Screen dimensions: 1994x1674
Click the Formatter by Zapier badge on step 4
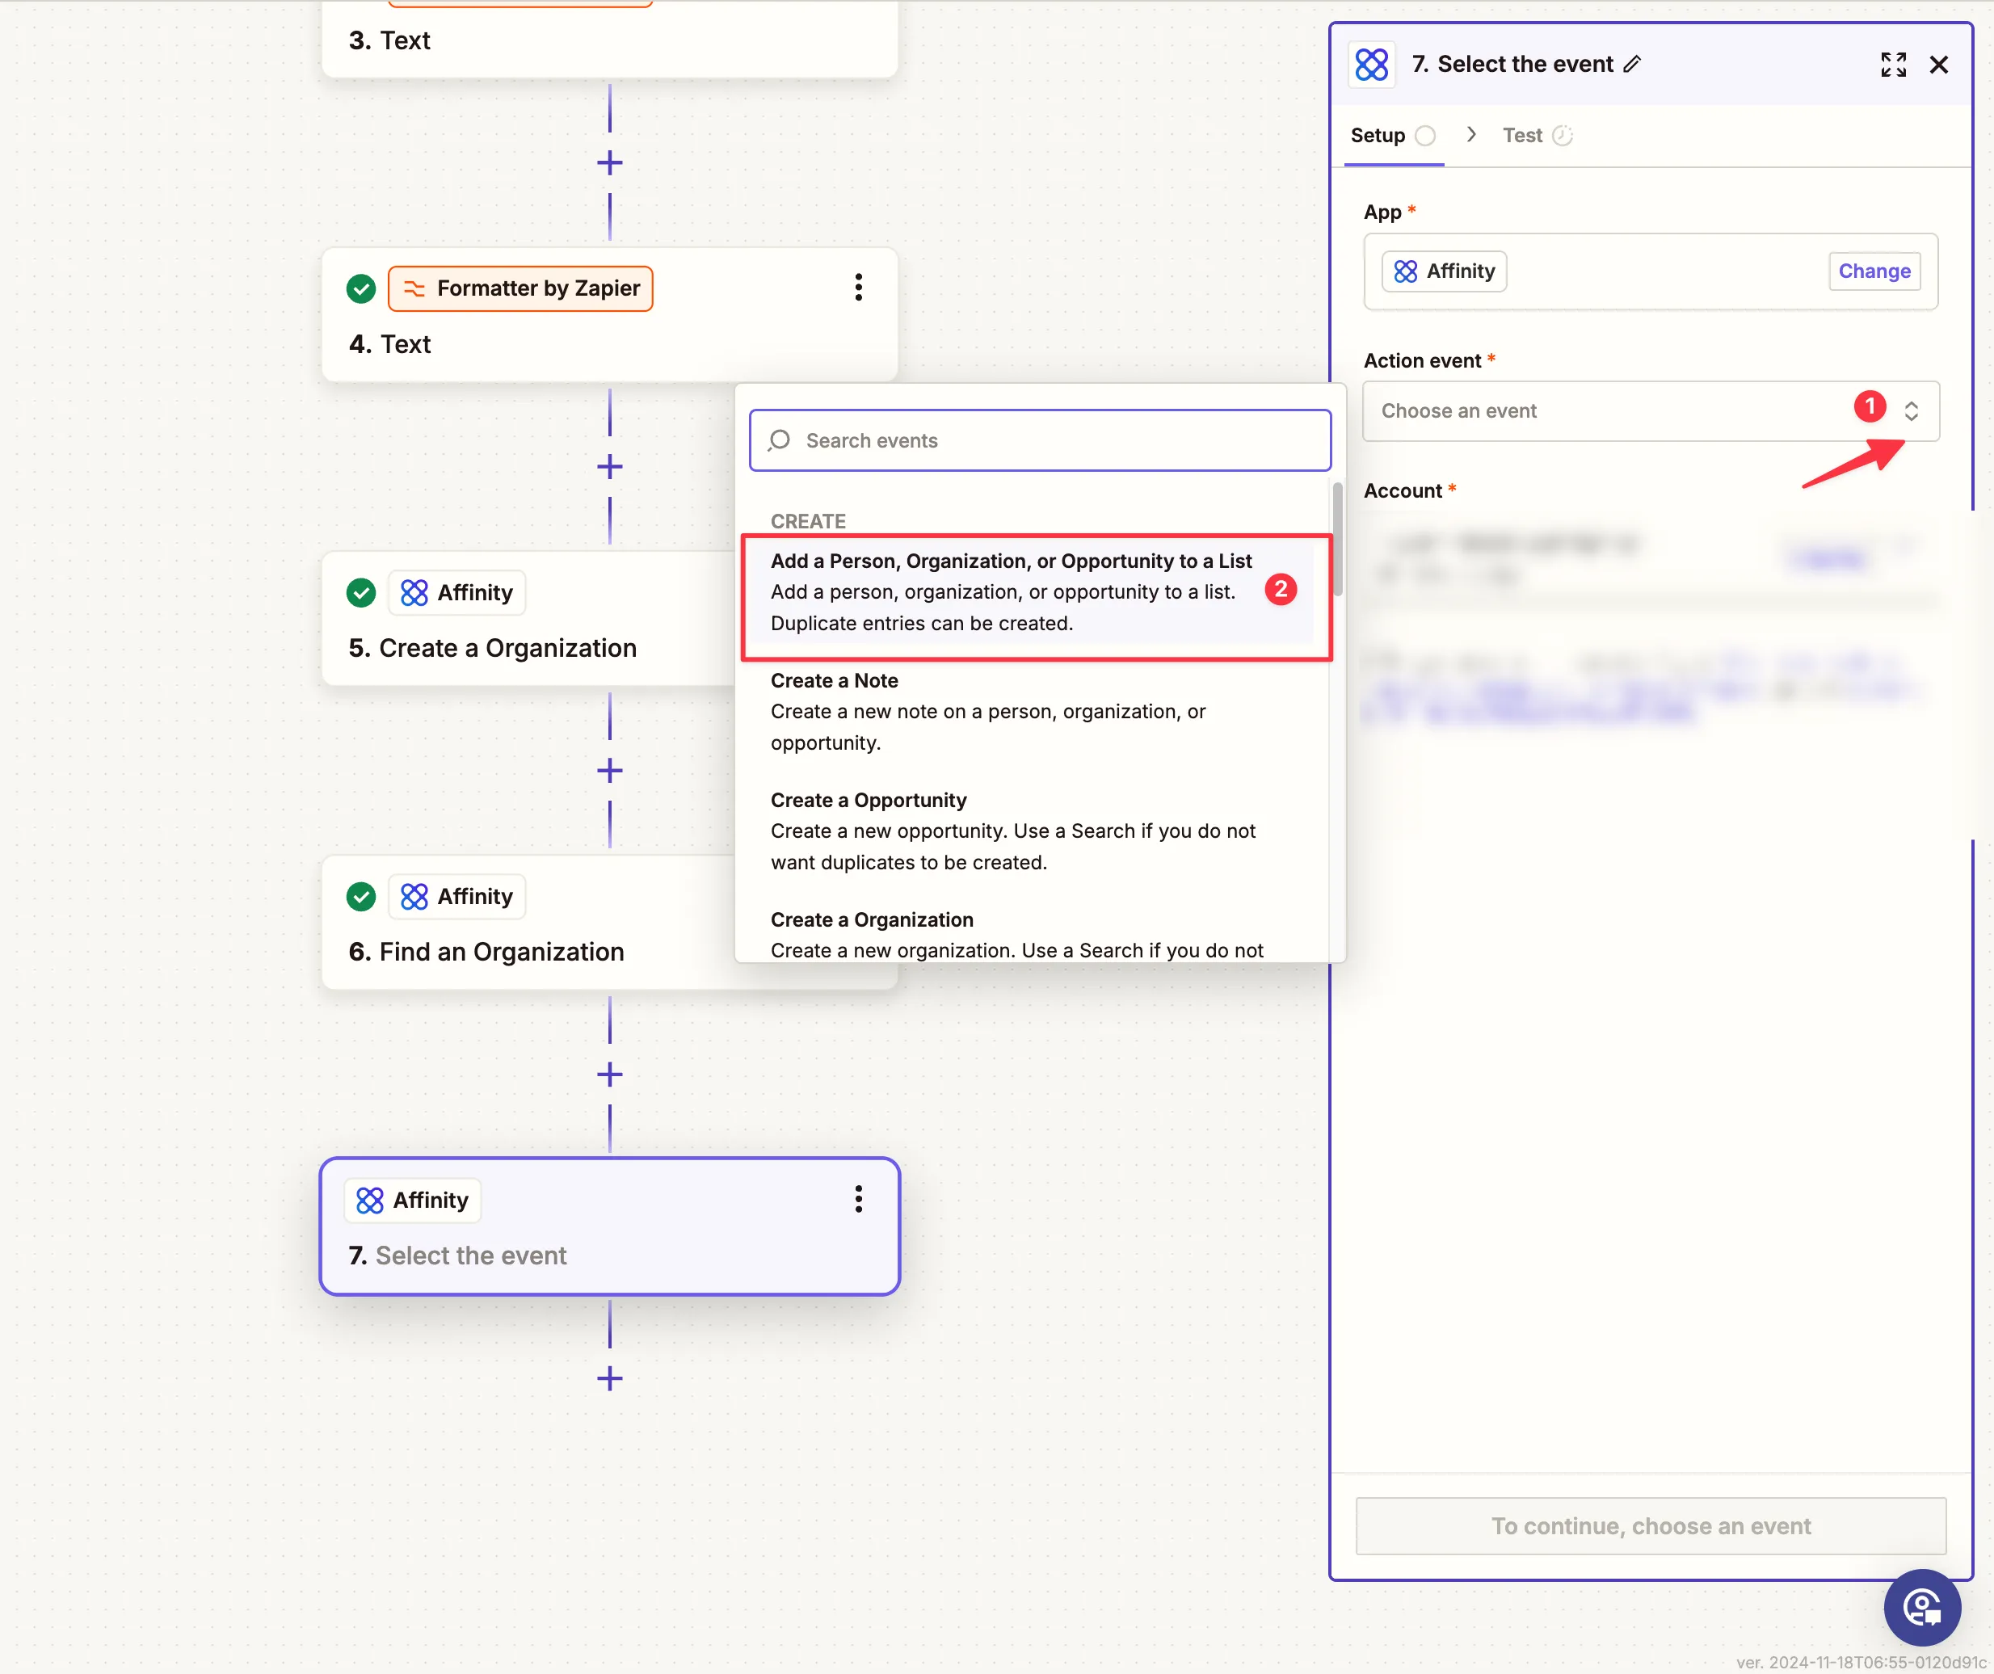(520, 288)
